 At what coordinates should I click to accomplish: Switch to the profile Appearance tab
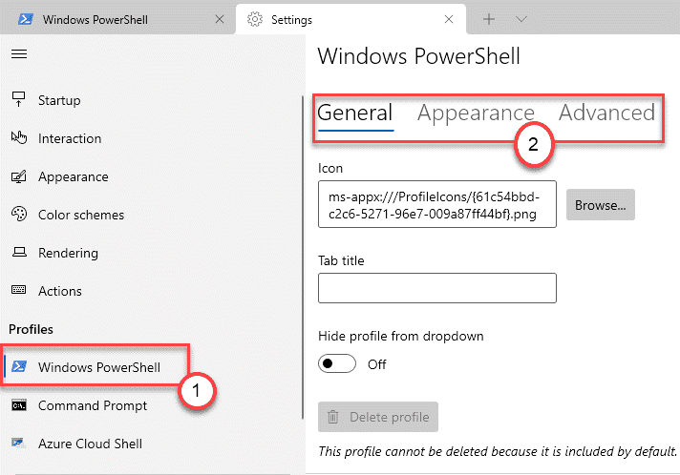coord(476,114)
